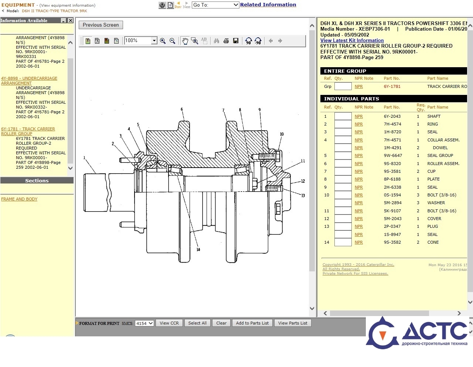Click the Qty field for SHAFT 6Y-2043
473x367 pixels.
[343, 116]
